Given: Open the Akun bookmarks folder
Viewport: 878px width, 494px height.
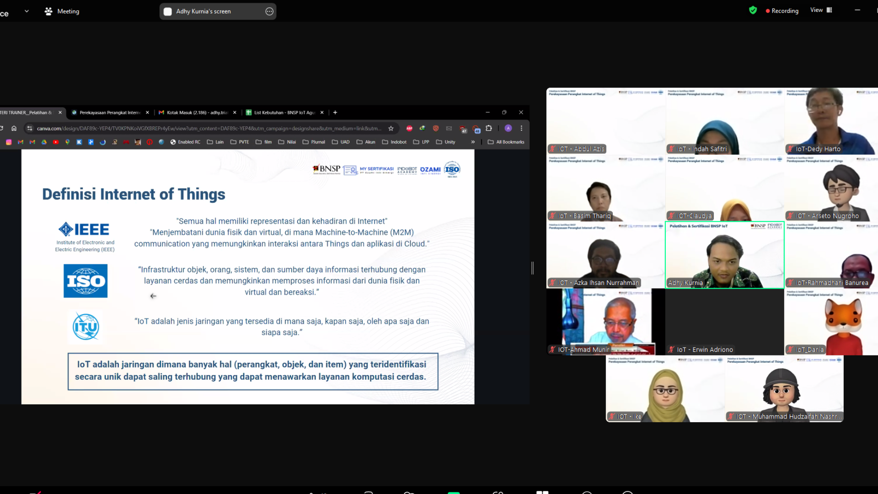Looking at the screenshot, I should 366,142.
